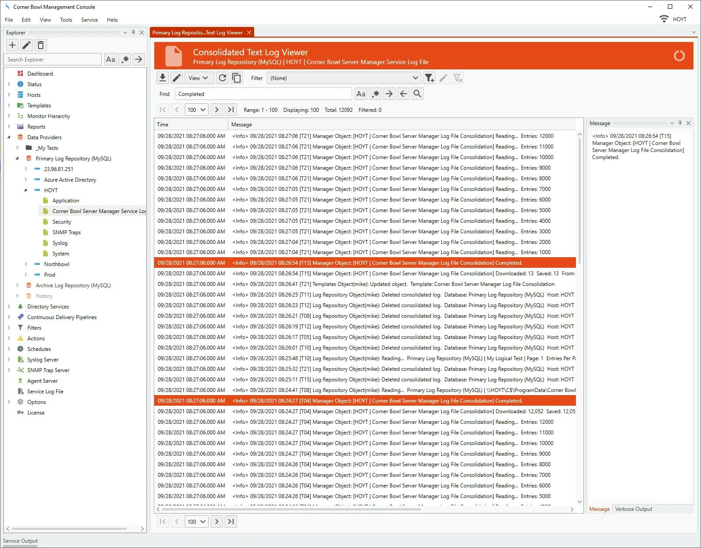This screenshot has width=701, height=548.
Task: Click the Message column header
Action: click(402, 124)
